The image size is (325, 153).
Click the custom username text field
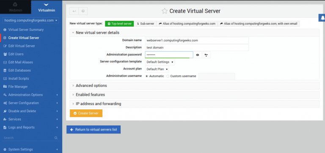(217, 76)
